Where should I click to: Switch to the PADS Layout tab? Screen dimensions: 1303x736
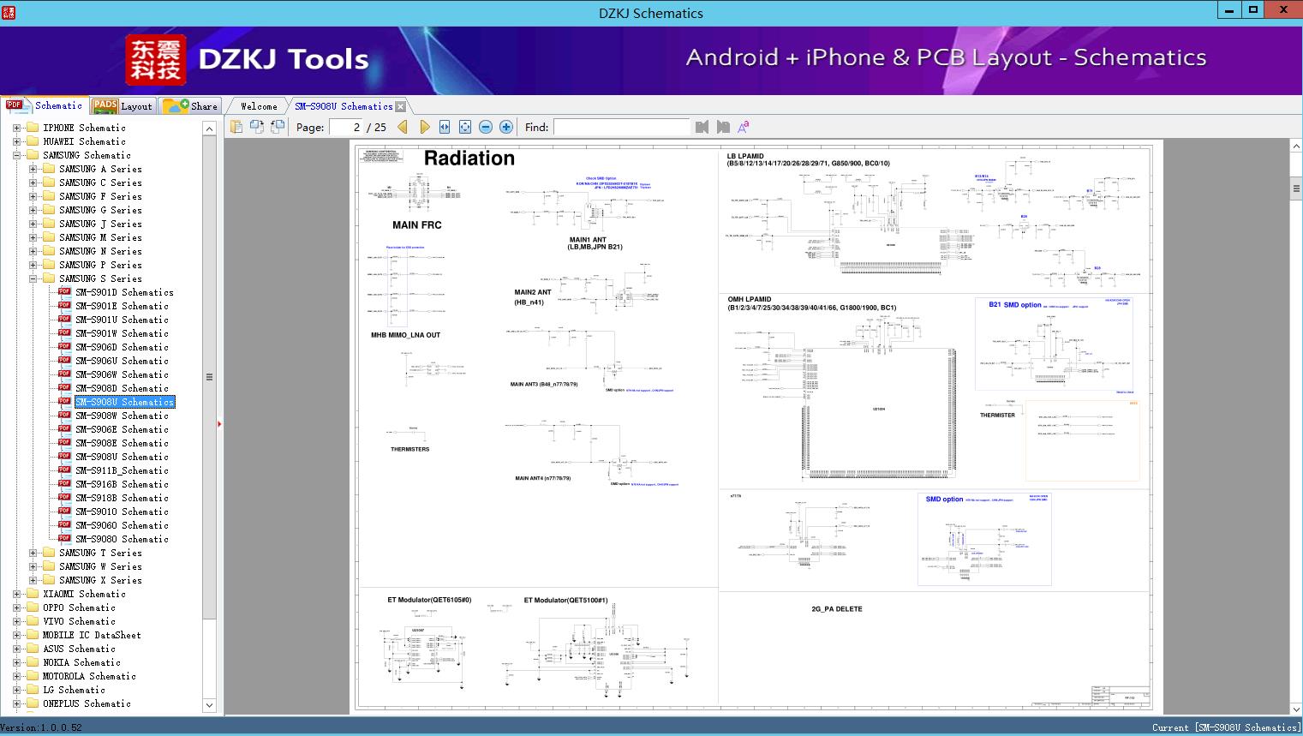click(x=123, y=106)
